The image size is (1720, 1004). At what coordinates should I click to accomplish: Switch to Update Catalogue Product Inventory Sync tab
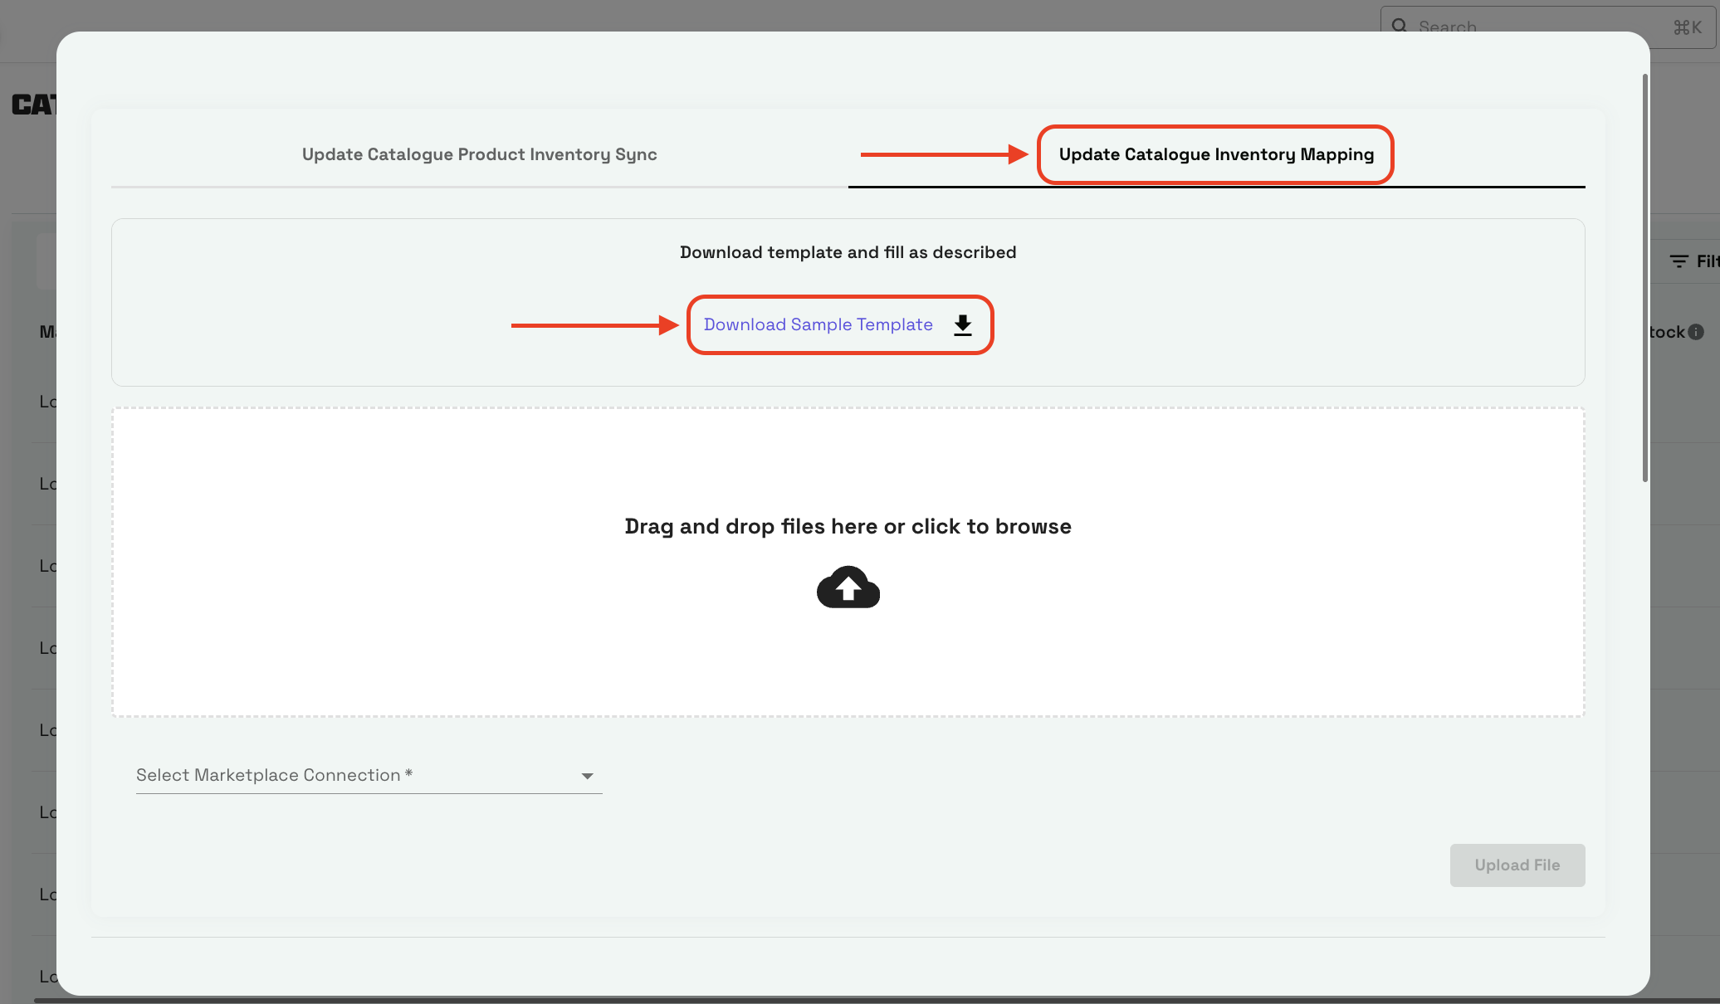(x=479, y=154)
